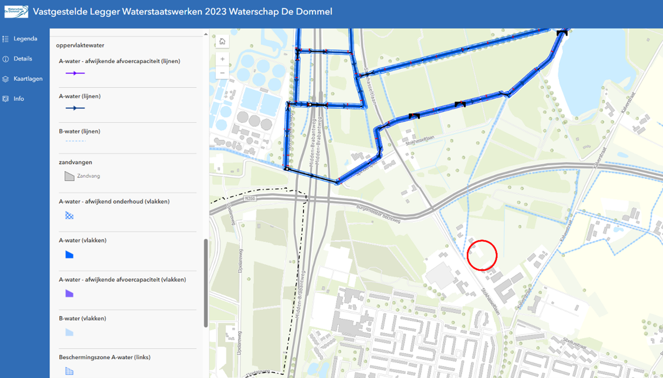Click 'A-water - afwijkende afvoercapaciteit (vlakken)' label
The height and width of the screenshot is (378, 663).
123,279
